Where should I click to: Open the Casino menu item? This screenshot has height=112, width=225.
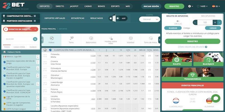pyautogui.click(x=88, y=6)
